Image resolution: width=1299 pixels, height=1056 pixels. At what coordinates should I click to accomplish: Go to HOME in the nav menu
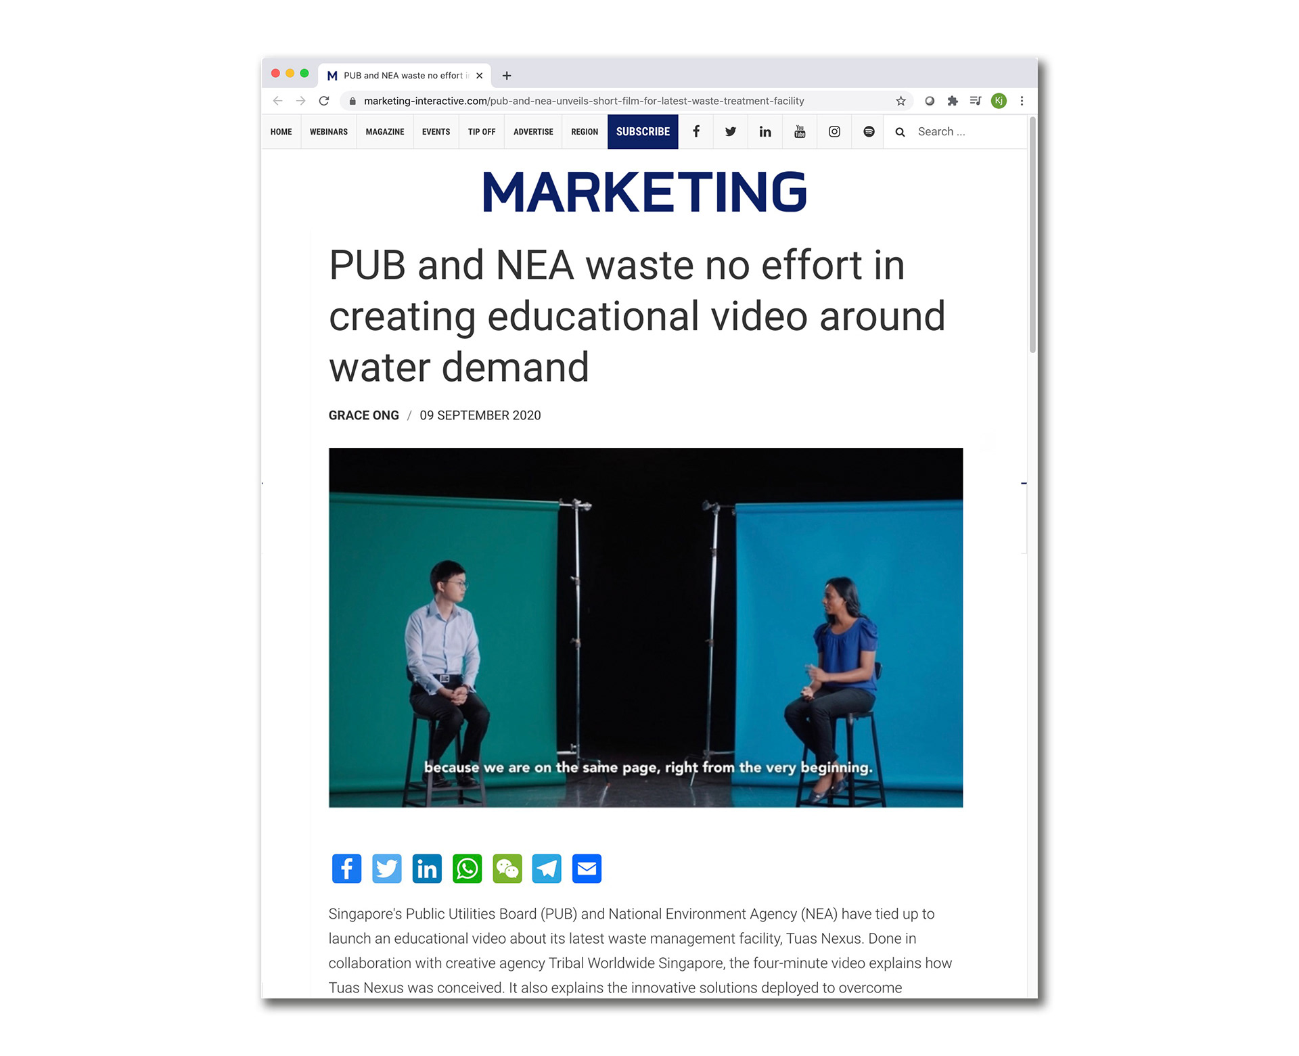(x=281, y=132)
